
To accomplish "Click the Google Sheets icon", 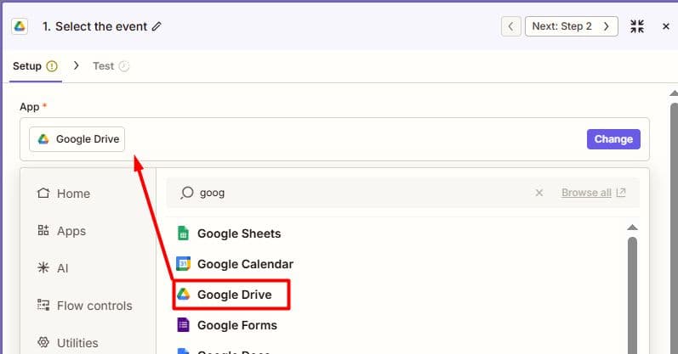I will (x=184, y=233).
